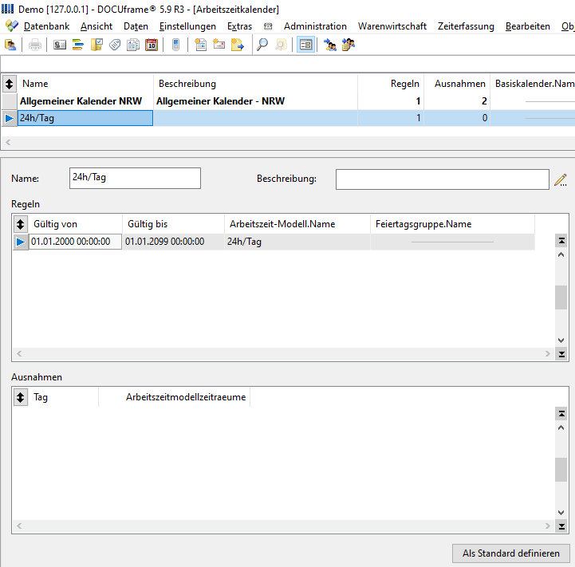
Task: Open the Ansicht menu
Action: 96,26
